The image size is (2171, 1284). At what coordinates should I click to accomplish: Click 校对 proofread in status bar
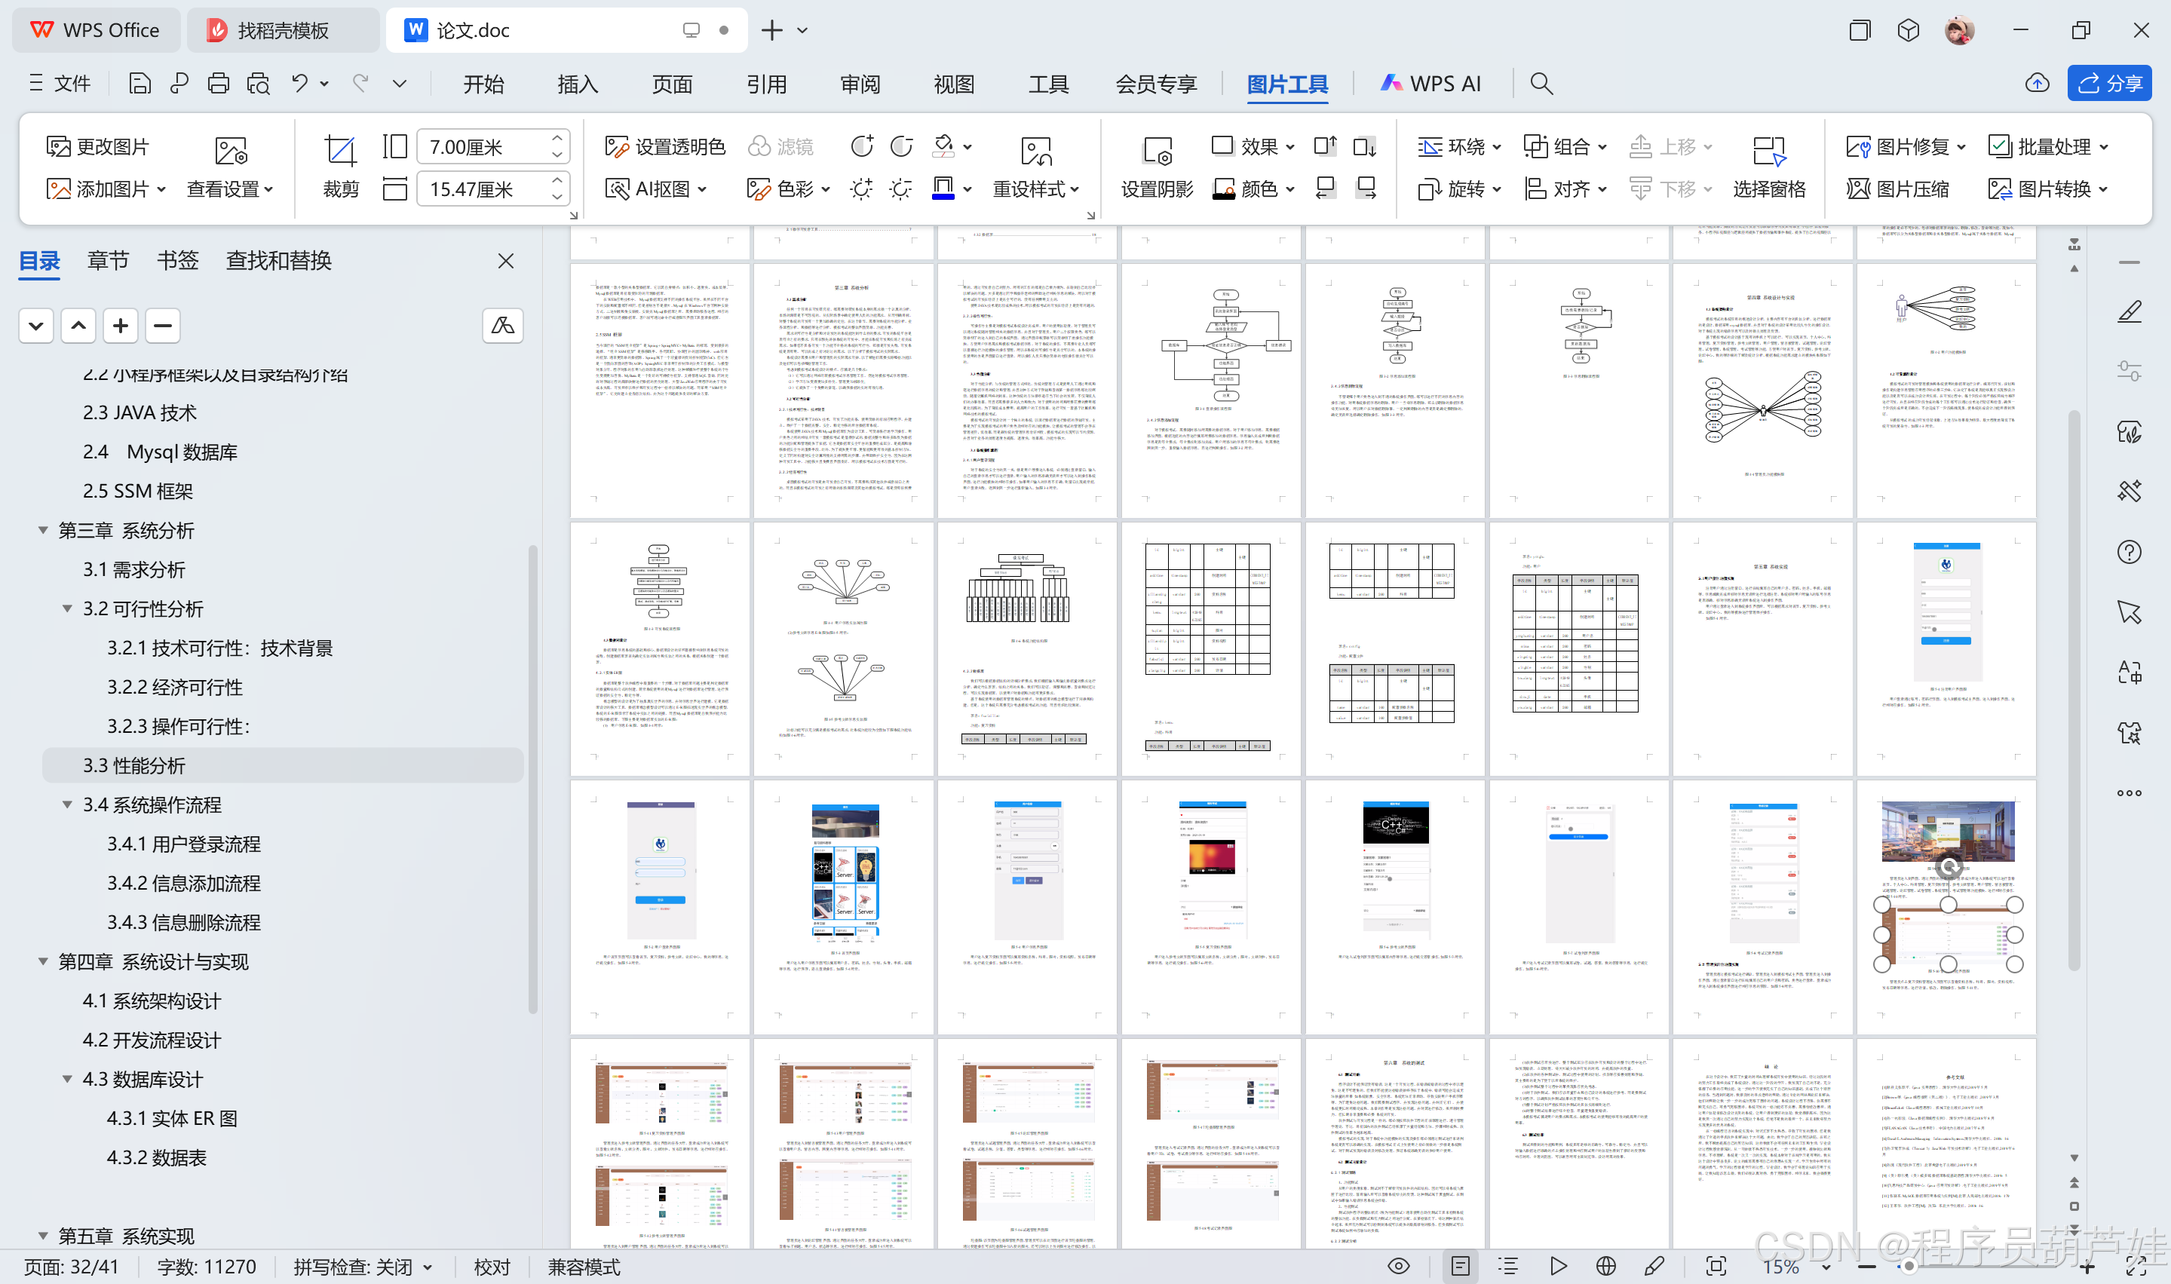[492, 1267]
